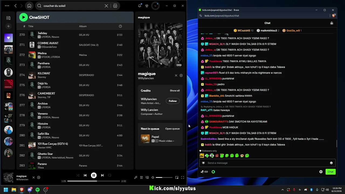Follow Willylancien
This screenshot has height=194, width=345.
pyautogui.click(x=173, y=101)
